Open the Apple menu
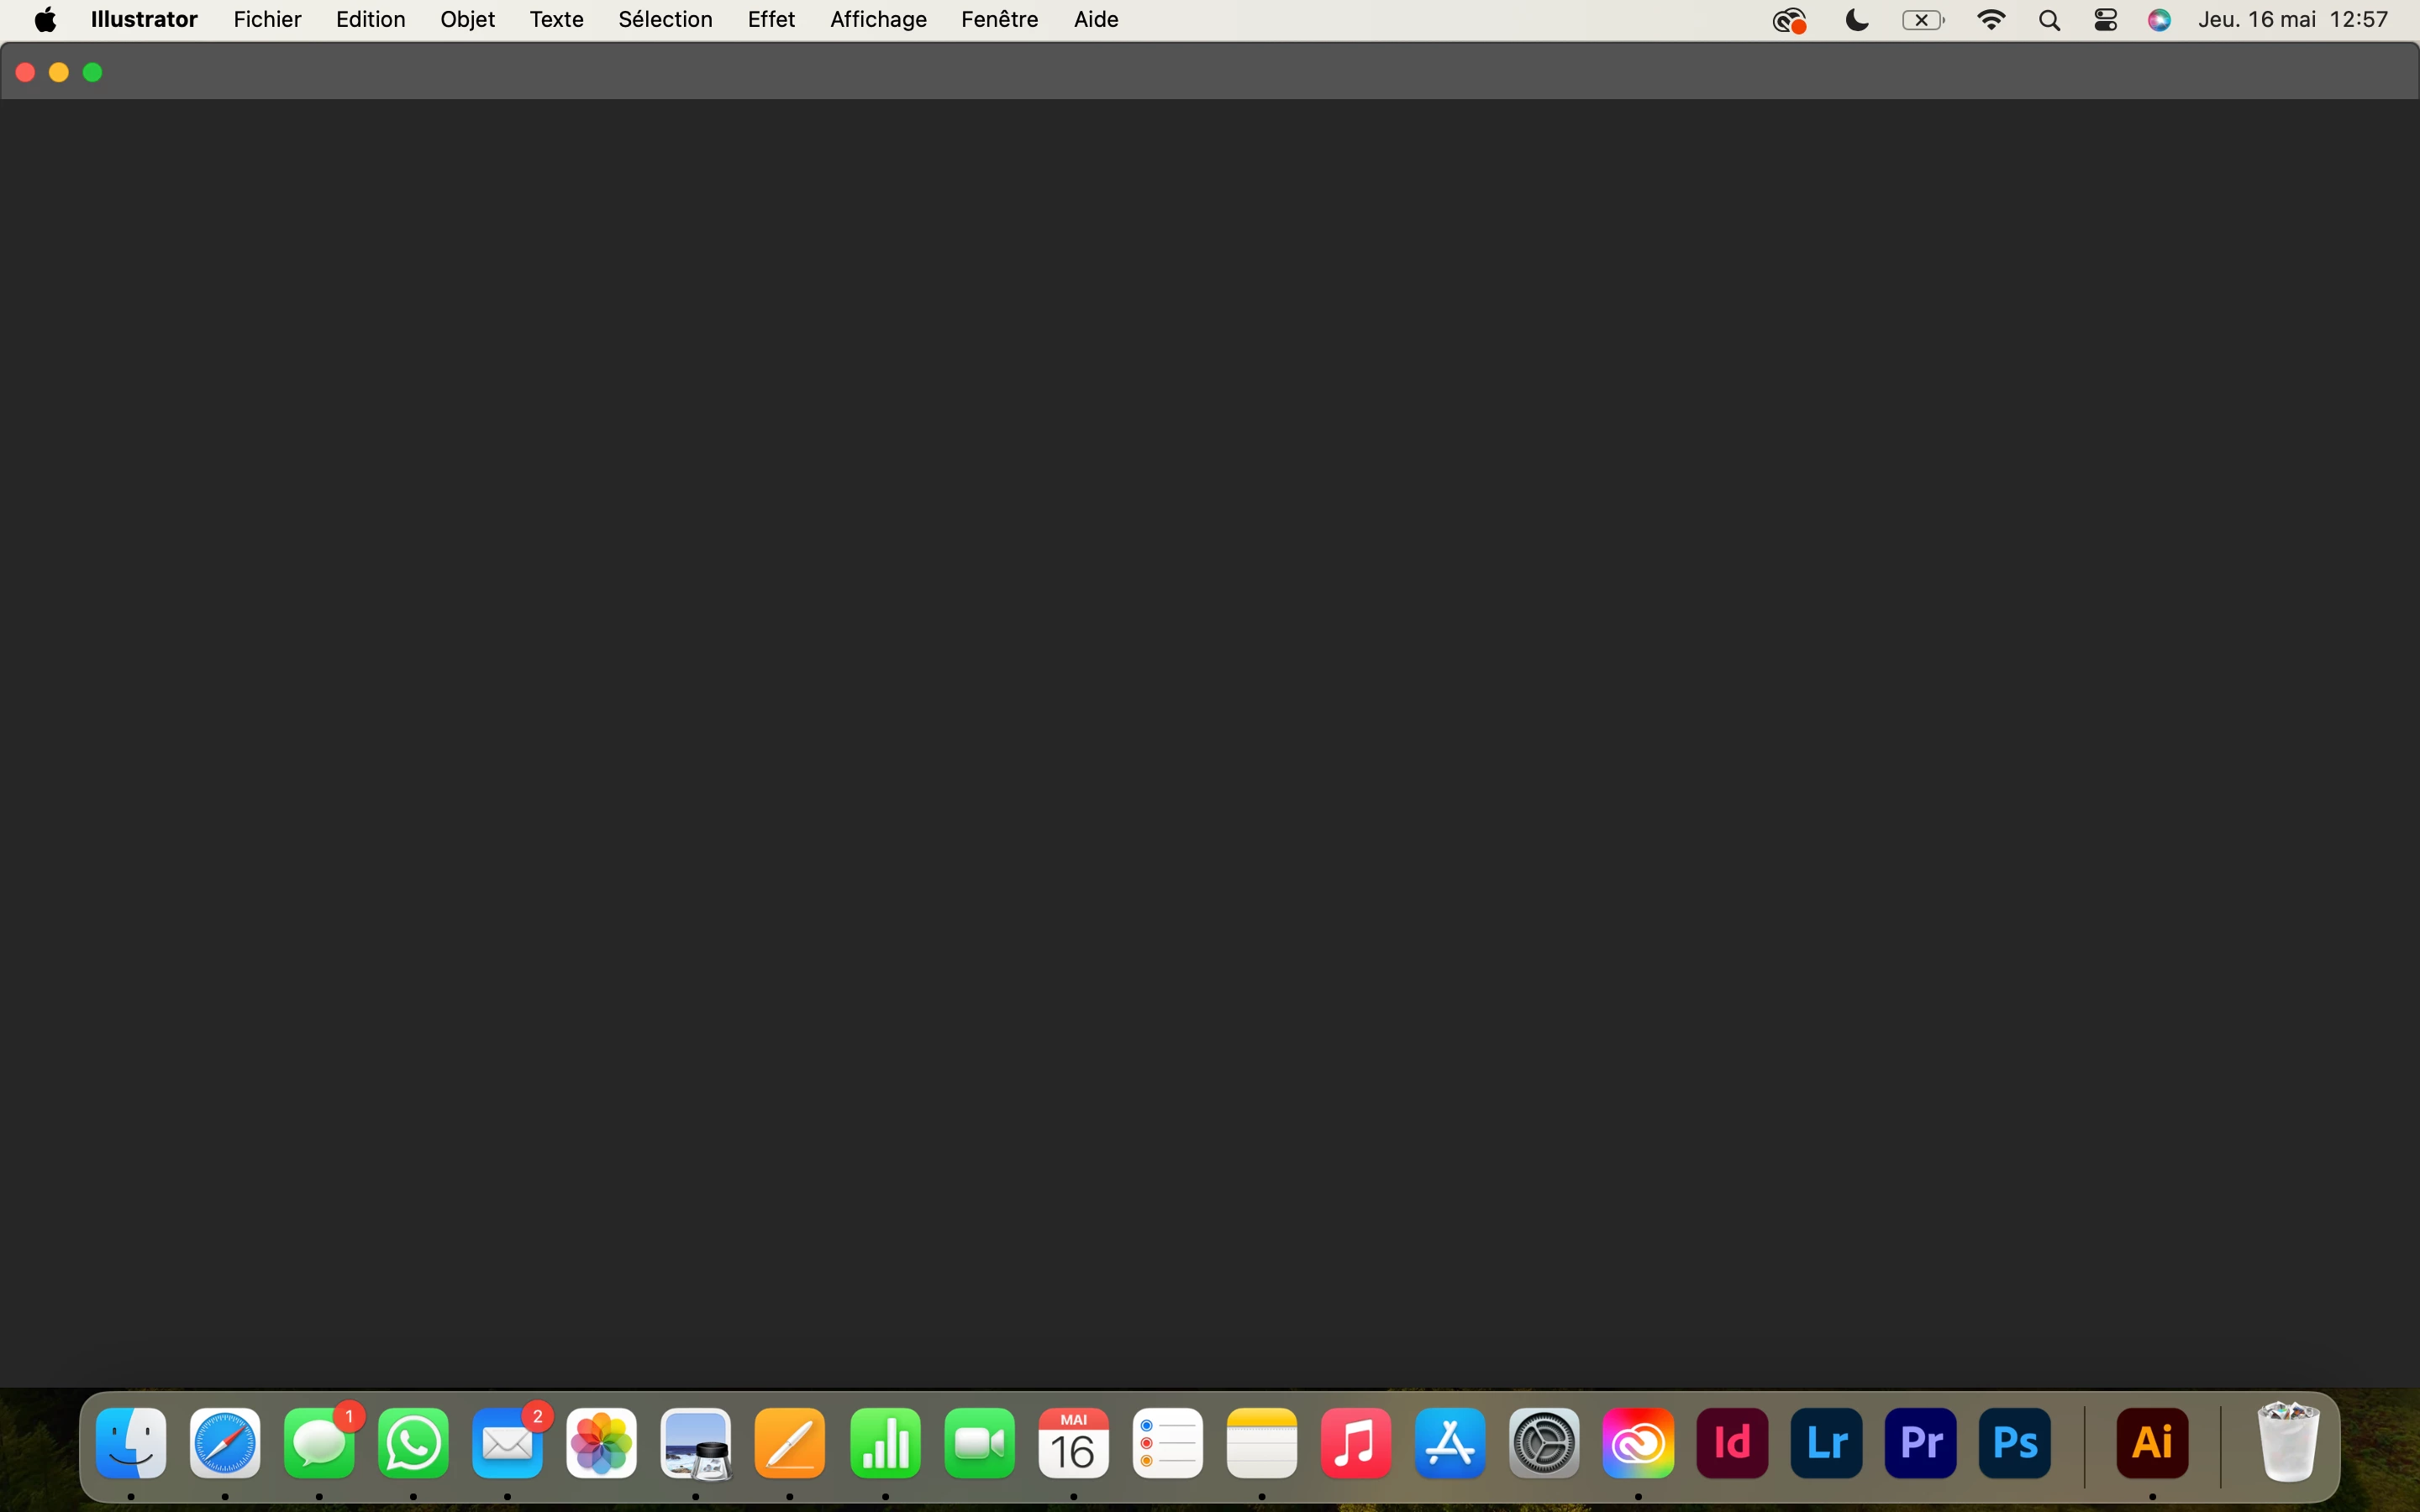 [x=45, y=20]
